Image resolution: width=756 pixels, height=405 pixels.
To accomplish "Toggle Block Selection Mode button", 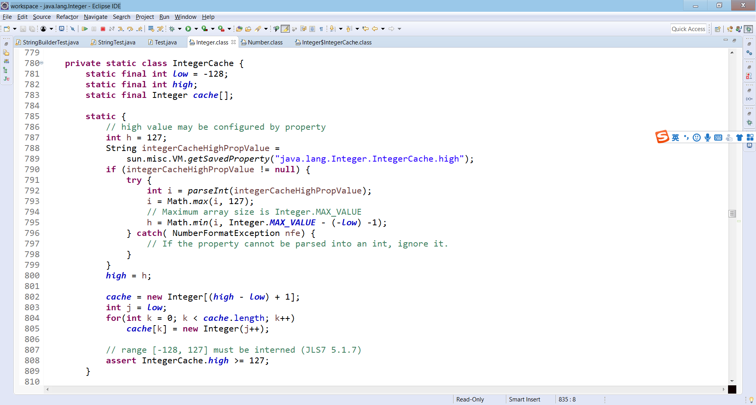I will click(312, 29).
